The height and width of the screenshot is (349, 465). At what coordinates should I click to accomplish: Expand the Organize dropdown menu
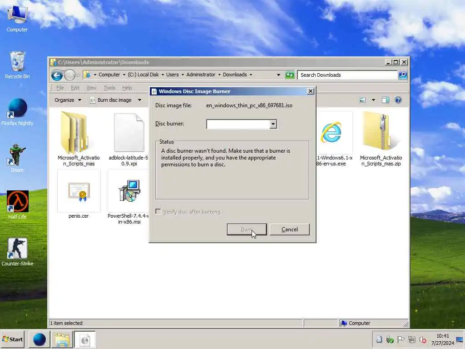[68, 100]
